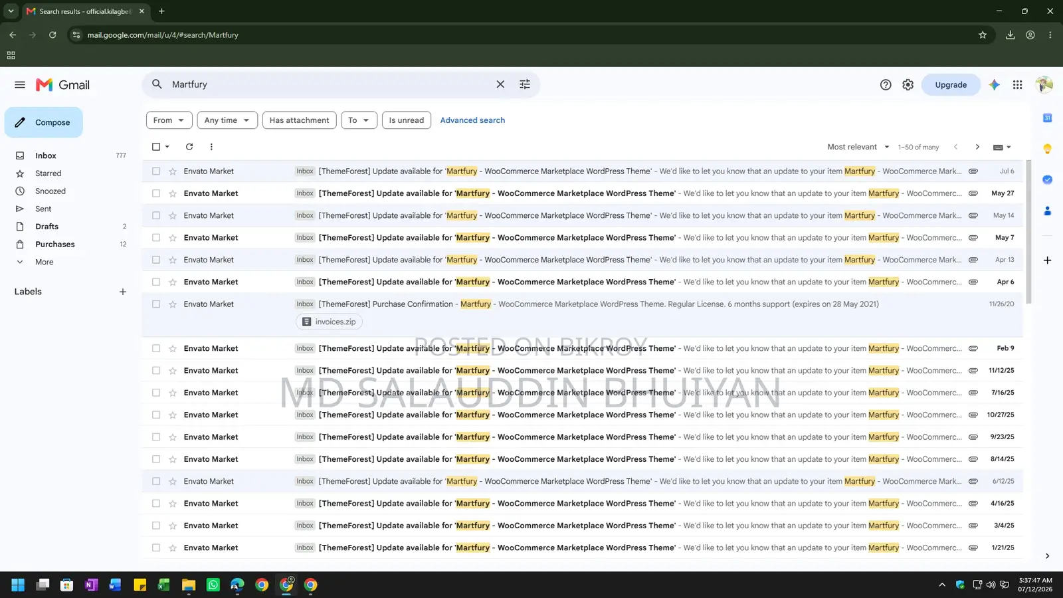Open the Google account avatar
Screen dimensions: 1063x598
[1044, 85]
